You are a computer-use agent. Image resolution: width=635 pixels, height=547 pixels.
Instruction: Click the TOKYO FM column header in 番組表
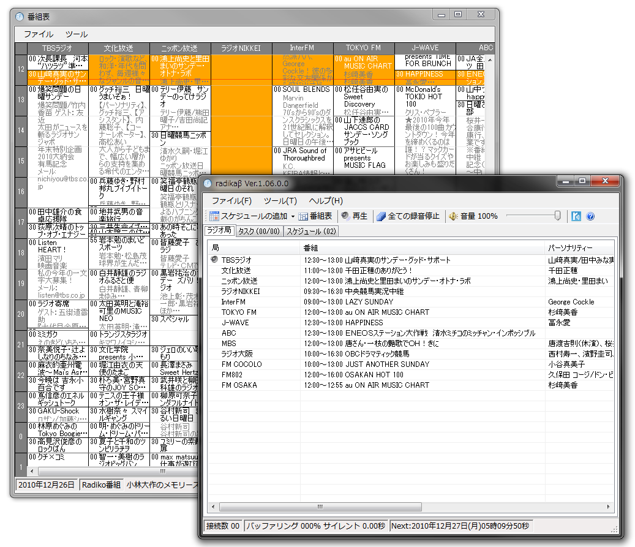[x=363, y=48]
